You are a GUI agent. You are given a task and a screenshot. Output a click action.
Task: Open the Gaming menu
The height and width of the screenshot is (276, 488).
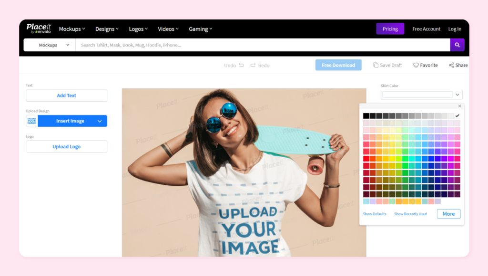[200, 29]
